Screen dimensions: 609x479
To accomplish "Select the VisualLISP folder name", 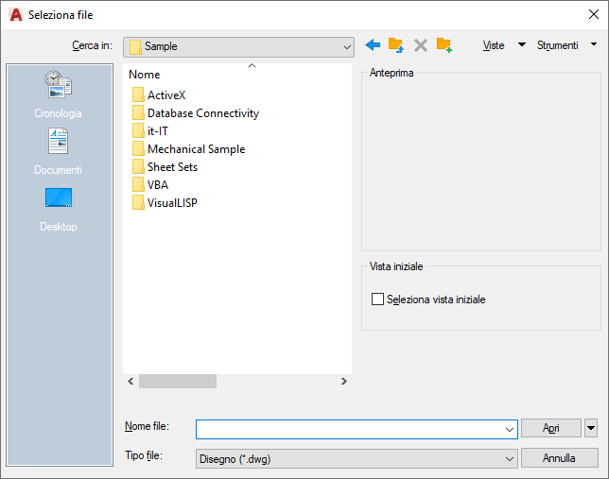I will click(x=172, y=202).
